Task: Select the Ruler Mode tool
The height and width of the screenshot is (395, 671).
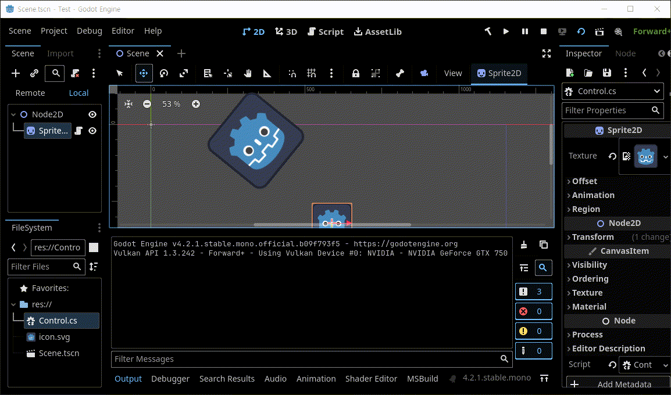Action: point(267,73)
